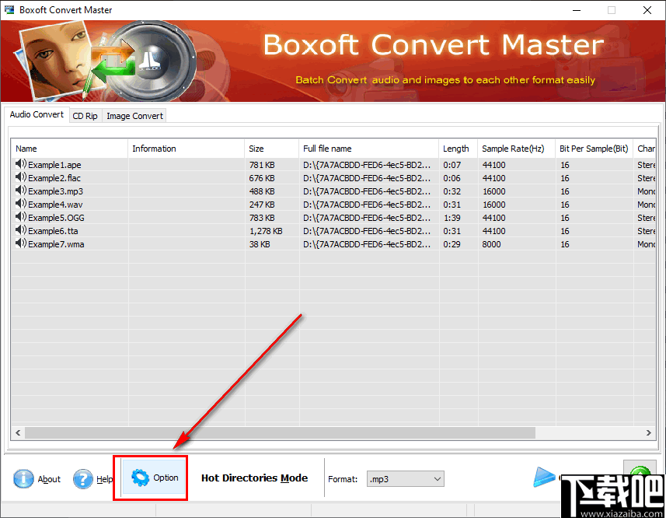Click the right scroll arrow on the horizontal scrollbar

pos(650,432)
